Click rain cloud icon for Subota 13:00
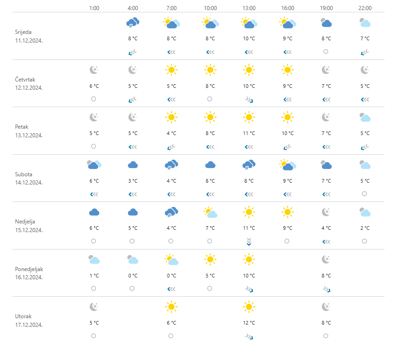 249,165
